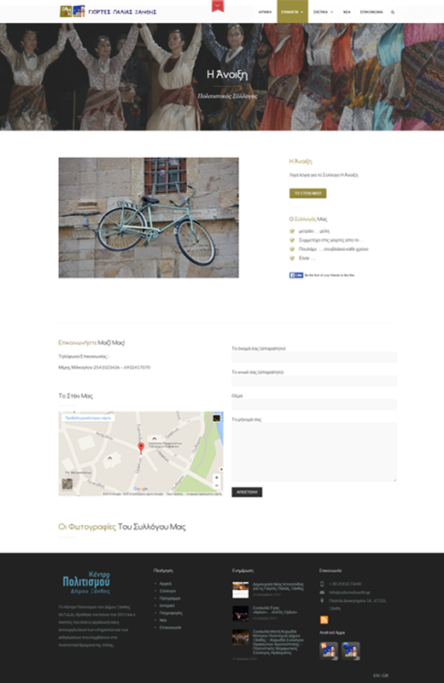Switch map to satellite imagery thumbnail
The width and height of the screenshot is (444, 683).
click(x=67, y=484)
